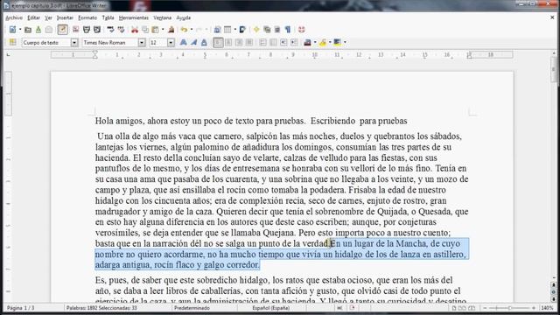Set Align Left for the paragraph

218,43
